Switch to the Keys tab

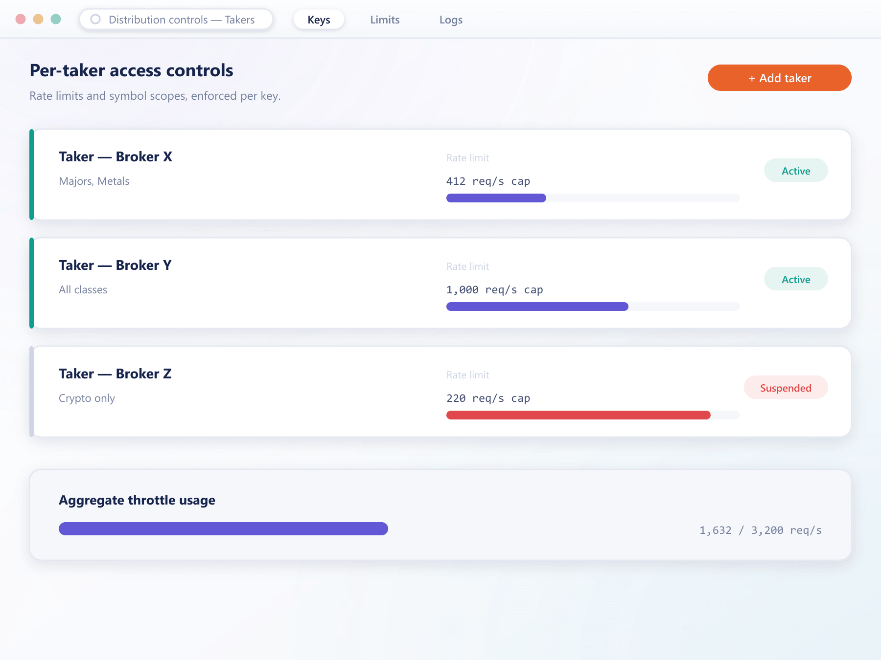click(319, 20)
